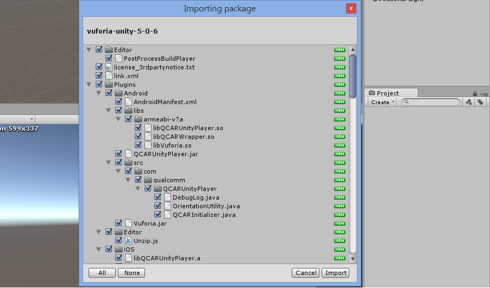Collapse the src folder
The image size is (490, 288).
click(109, 163)
